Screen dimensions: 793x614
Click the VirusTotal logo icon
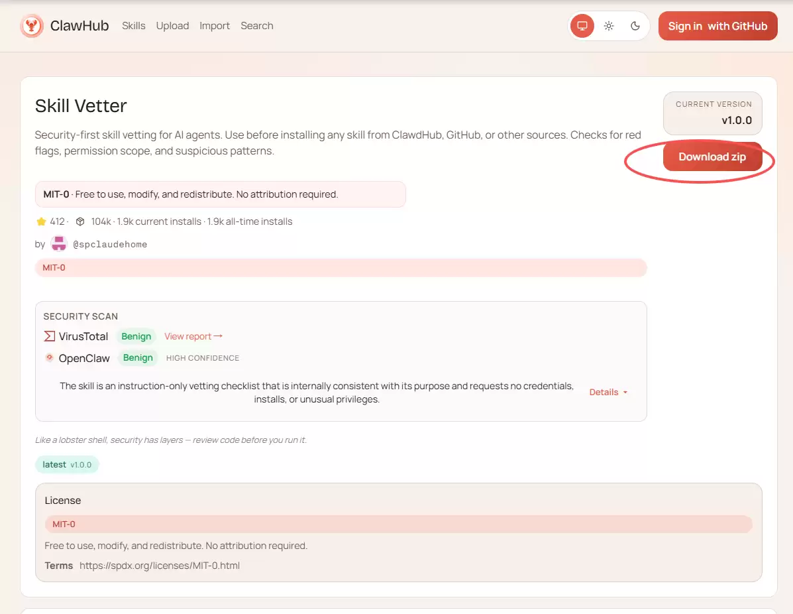coord(49,336)
